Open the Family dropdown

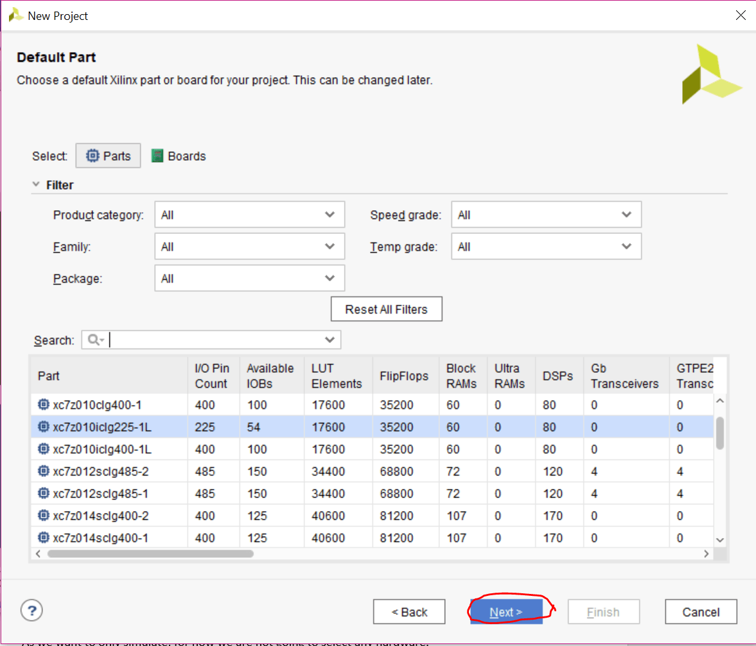249,247
